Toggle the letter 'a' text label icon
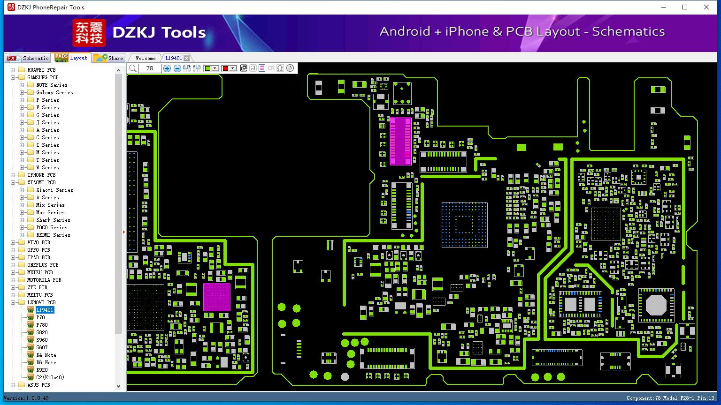721x405 pixels. coord(253,68)
